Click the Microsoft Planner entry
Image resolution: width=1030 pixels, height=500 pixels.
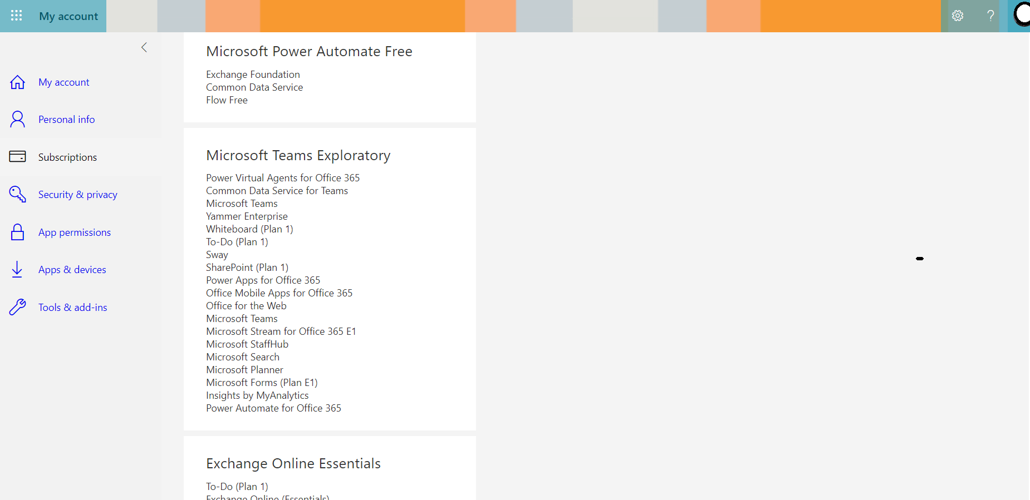coord(244,370)
